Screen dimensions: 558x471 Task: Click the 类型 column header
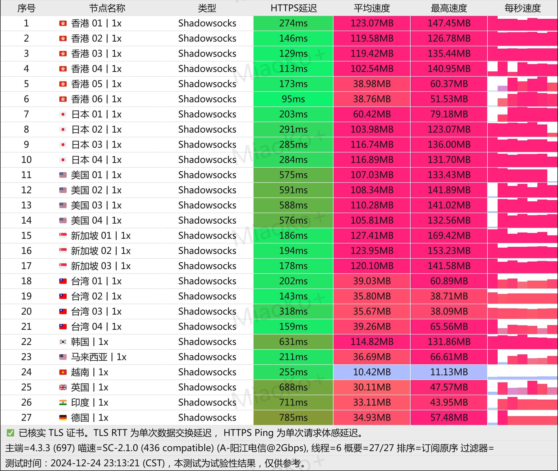point(207,8)
